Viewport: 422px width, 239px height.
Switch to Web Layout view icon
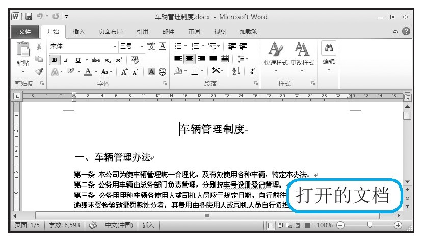coord(289,225)
